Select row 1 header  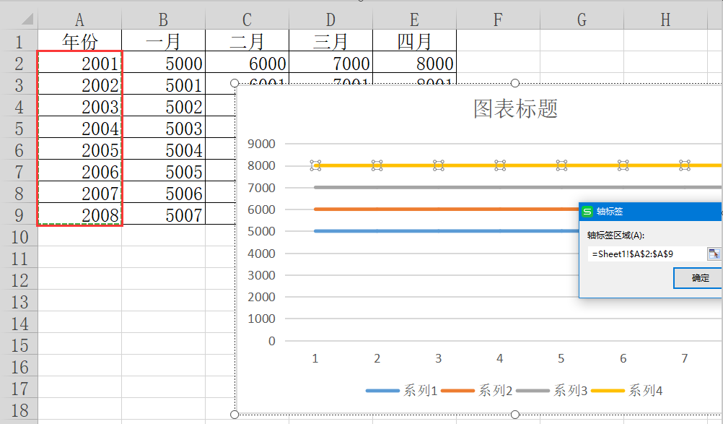19,41
